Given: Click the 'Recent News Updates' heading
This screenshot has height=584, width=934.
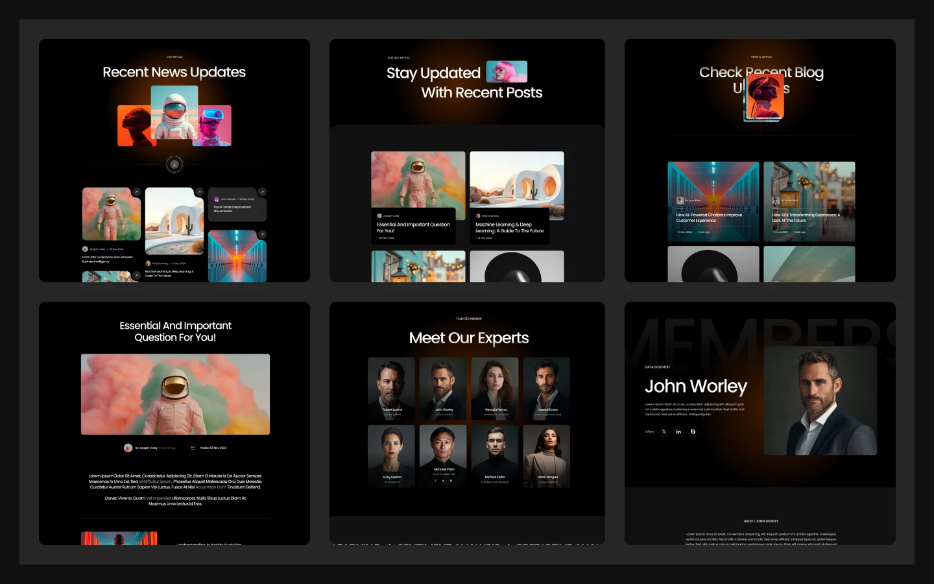Looking at the screenshot, I should coord(174,72).
